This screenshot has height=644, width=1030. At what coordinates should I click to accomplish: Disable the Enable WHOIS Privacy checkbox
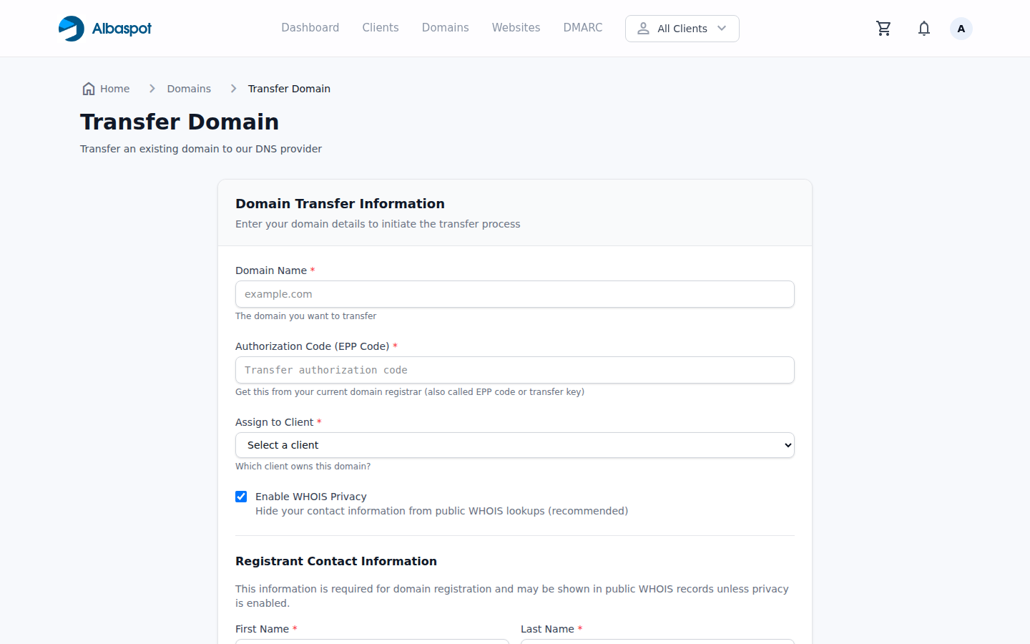pyautogui.click(x=241, y=496)
